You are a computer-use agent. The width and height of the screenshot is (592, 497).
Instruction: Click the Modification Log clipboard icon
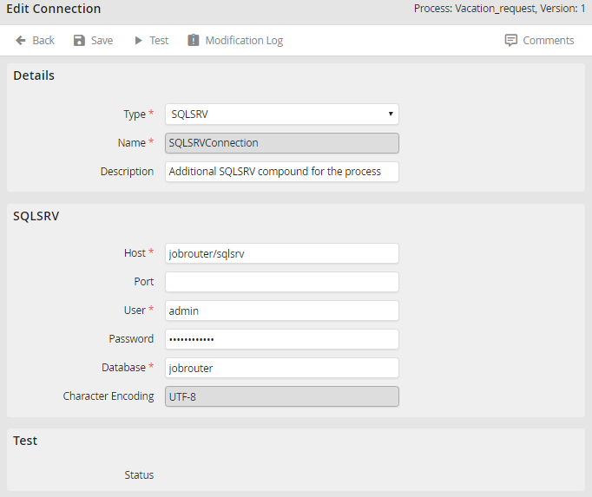tap(194, 40)
